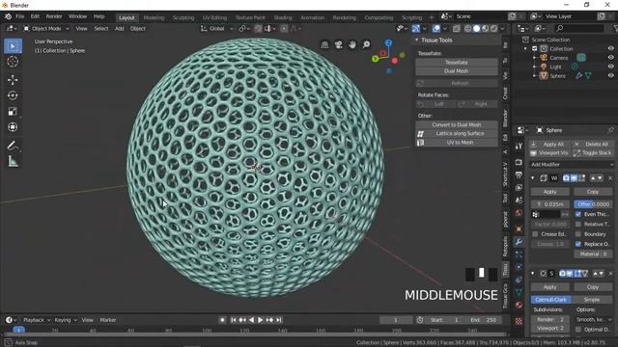Open the Render menu
Image resolution: width=618 pixels, height=347 pixels.
click(x=54, y=16)
